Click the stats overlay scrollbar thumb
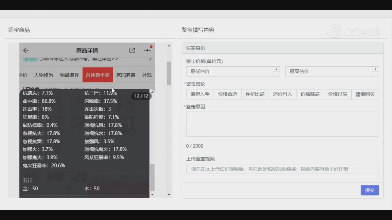Viewport: 392px width, 220px height. point(152,178)
